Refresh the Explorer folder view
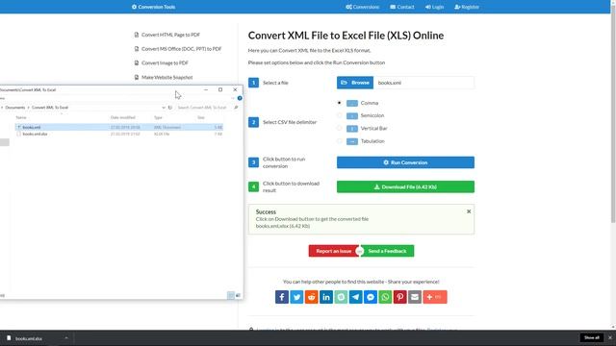Image resolution: width=616 pixels, height=346 pixels. click(x=170, y=107)
